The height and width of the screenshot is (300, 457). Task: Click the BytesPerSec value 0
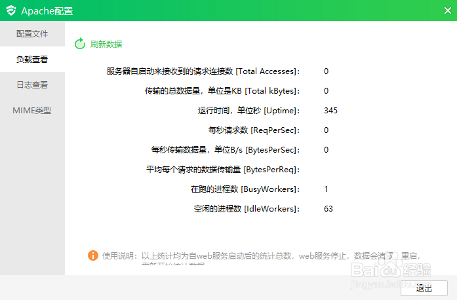[x=326, y=150]
